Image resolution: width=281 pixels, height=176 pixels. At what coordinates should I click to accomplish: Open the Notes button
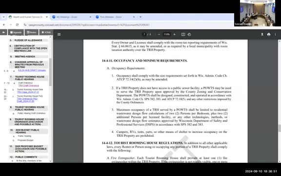(32, 32)
